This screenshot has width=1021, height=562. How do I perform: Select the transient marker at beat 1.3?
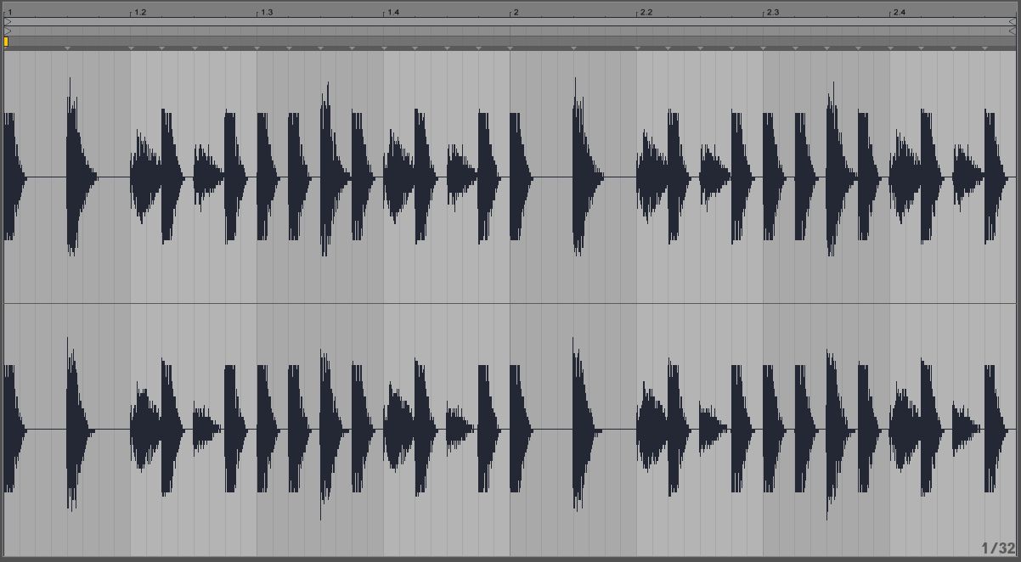(x=257, y=48)
